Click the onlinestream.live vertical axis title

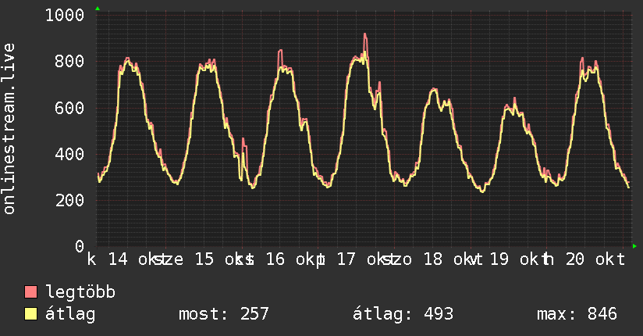pyautogui.click(x=9, y=129)
